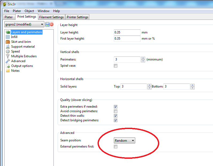Click the Layer height input field
Screen dimensions: 213x166
coord(127,32)
